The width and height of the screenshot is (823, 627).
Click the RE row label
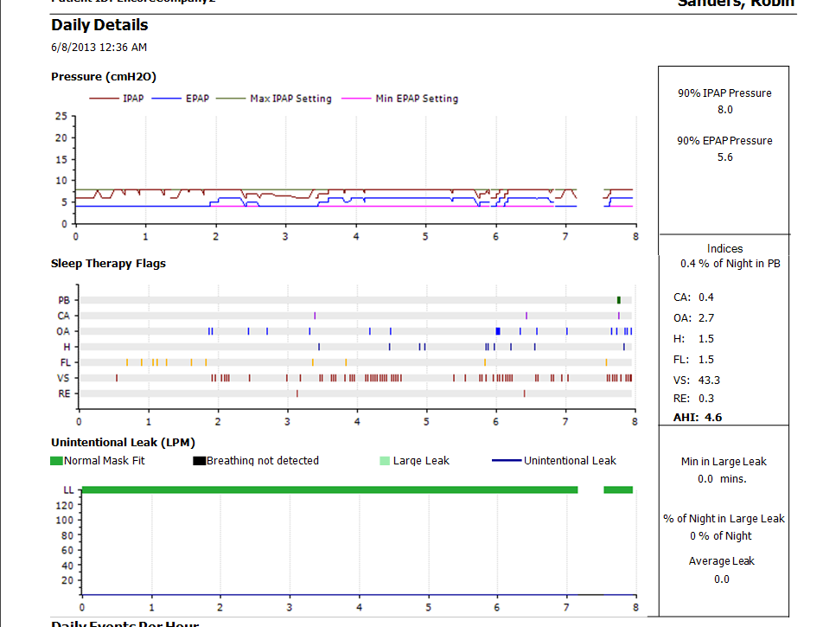click(x=64, y=393)
